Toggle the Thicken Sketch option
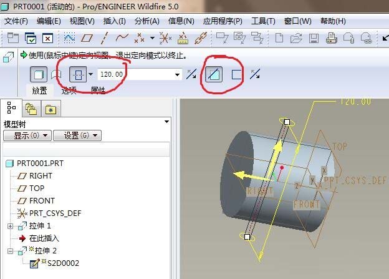The image size is (389, 279). [236, 74]
